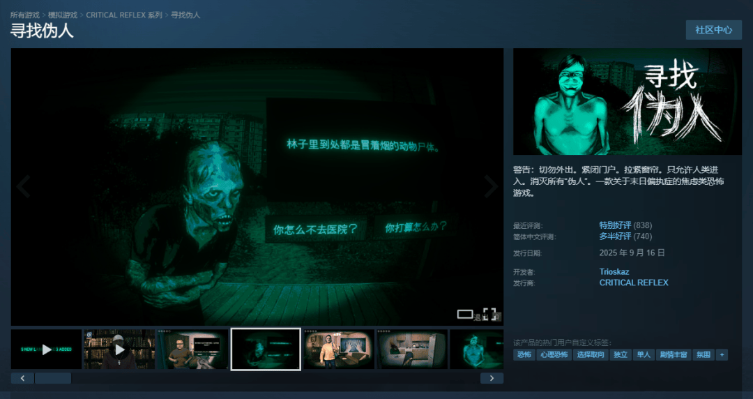Expand tags with the plus button
The height and width of the screenshot is (399, 753).
[x=722, y=355]
